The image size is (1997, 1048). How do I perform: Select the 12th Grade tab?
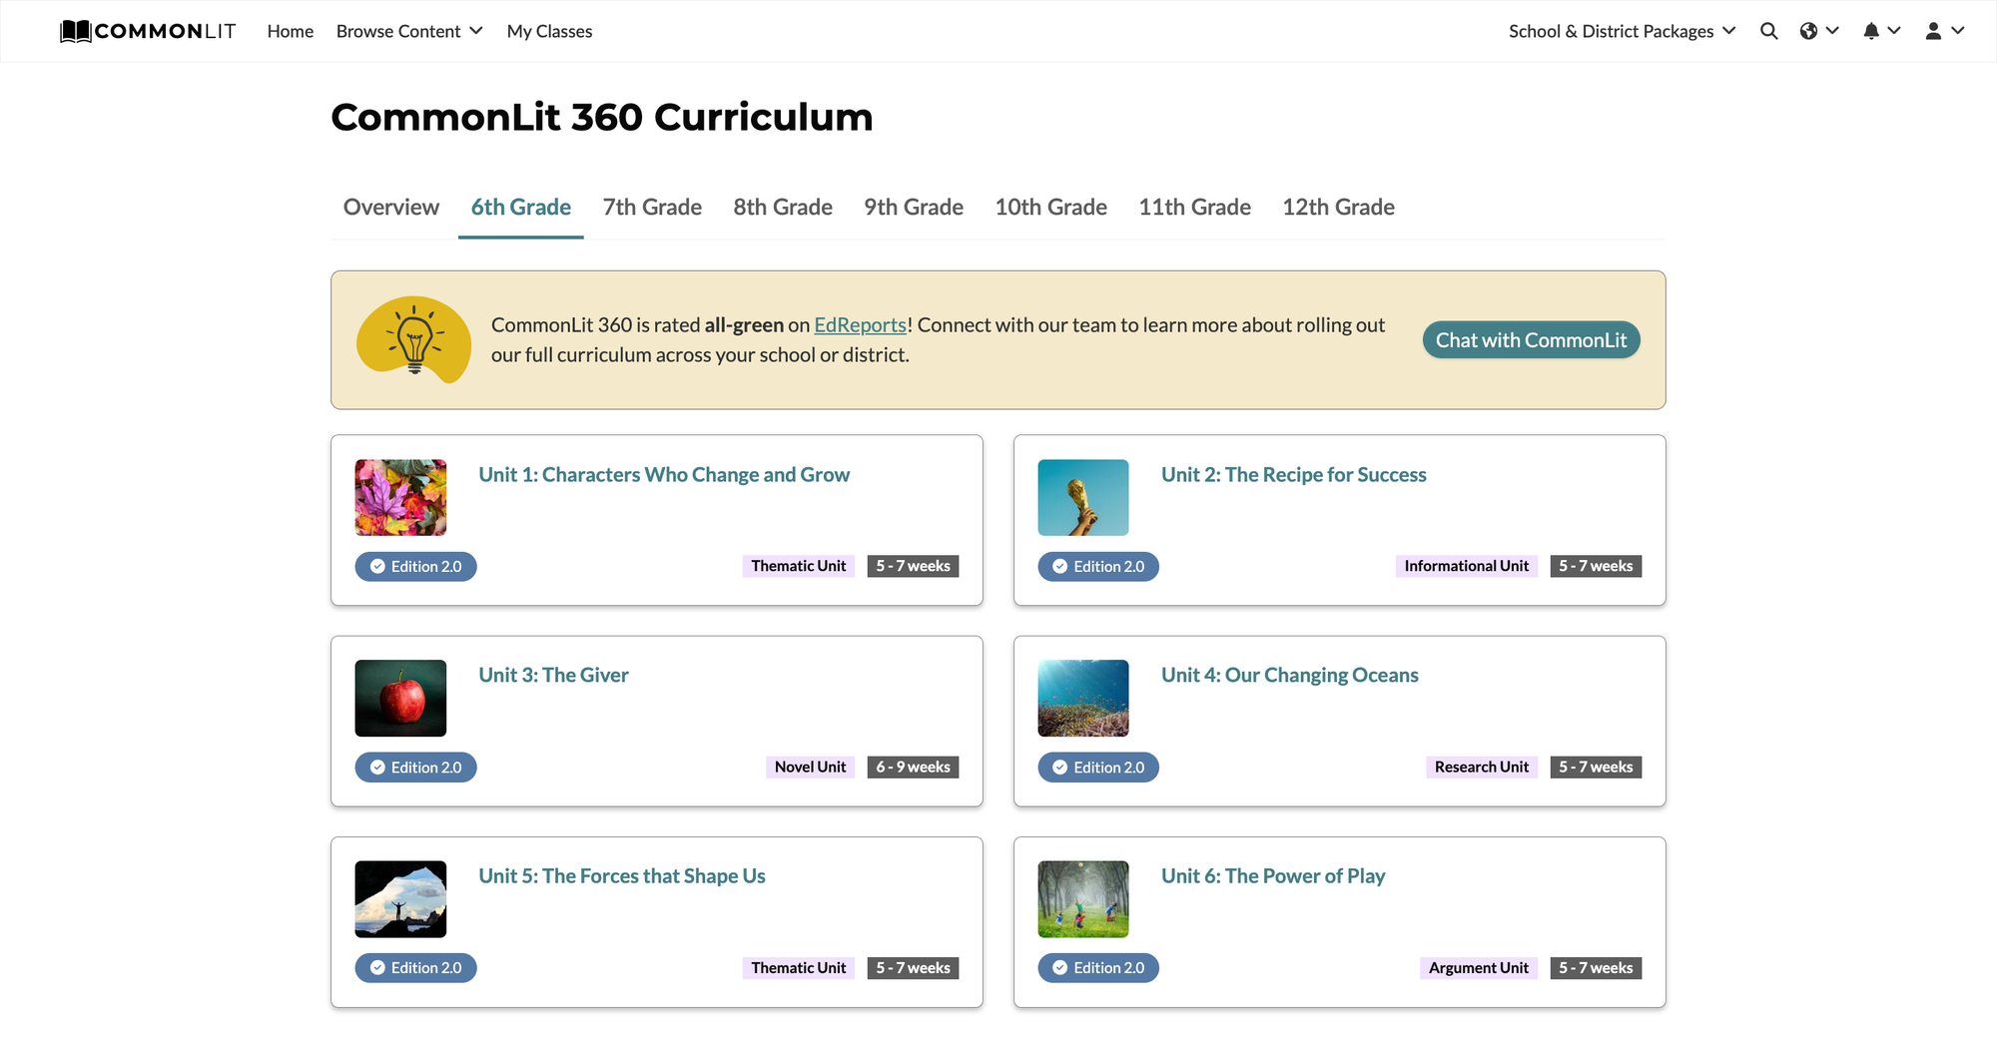click(1338, 207)
